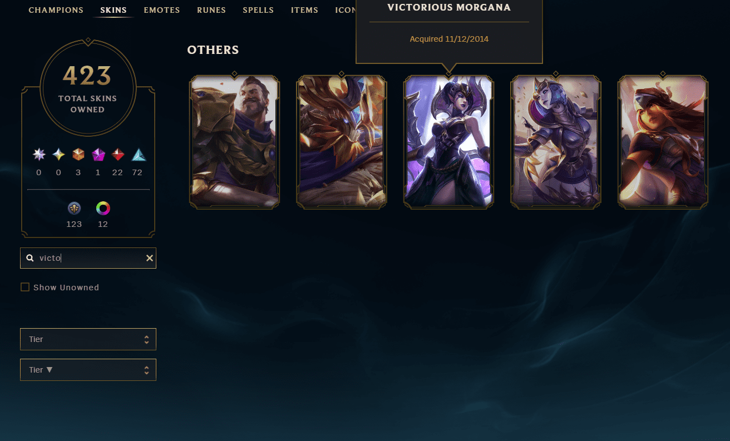Expand the second Tier ▼ dropdown

pos(88,370)
